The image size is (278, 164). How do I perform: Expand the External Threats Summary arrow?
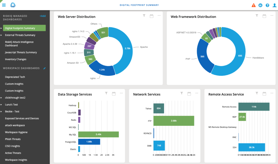[x=1, y=35]
